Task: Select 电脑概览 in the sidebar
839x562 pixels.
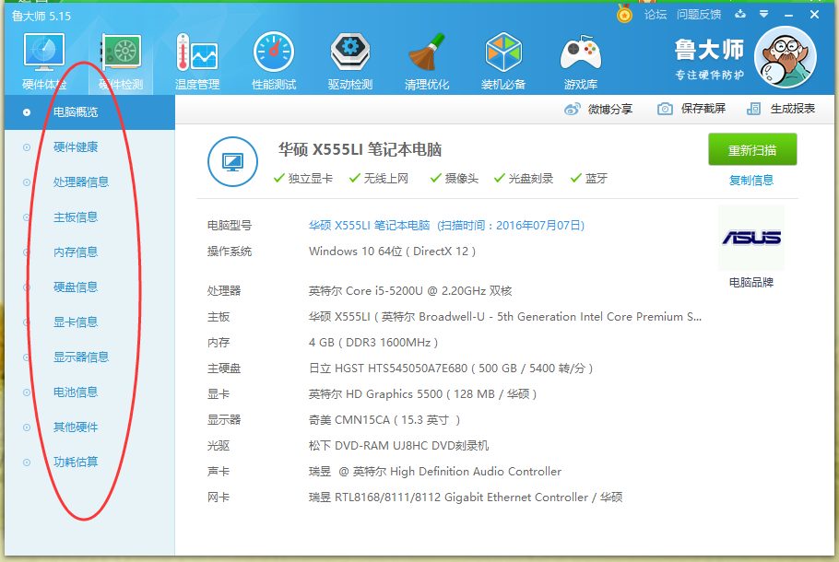Action: pyautogui.click(x=90, y=112)
